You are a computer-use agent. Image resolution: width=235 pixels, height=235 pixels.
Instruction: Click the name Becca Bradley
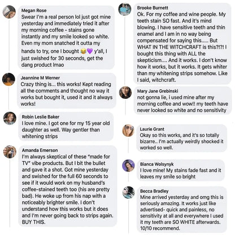click(x=154, y=191)
